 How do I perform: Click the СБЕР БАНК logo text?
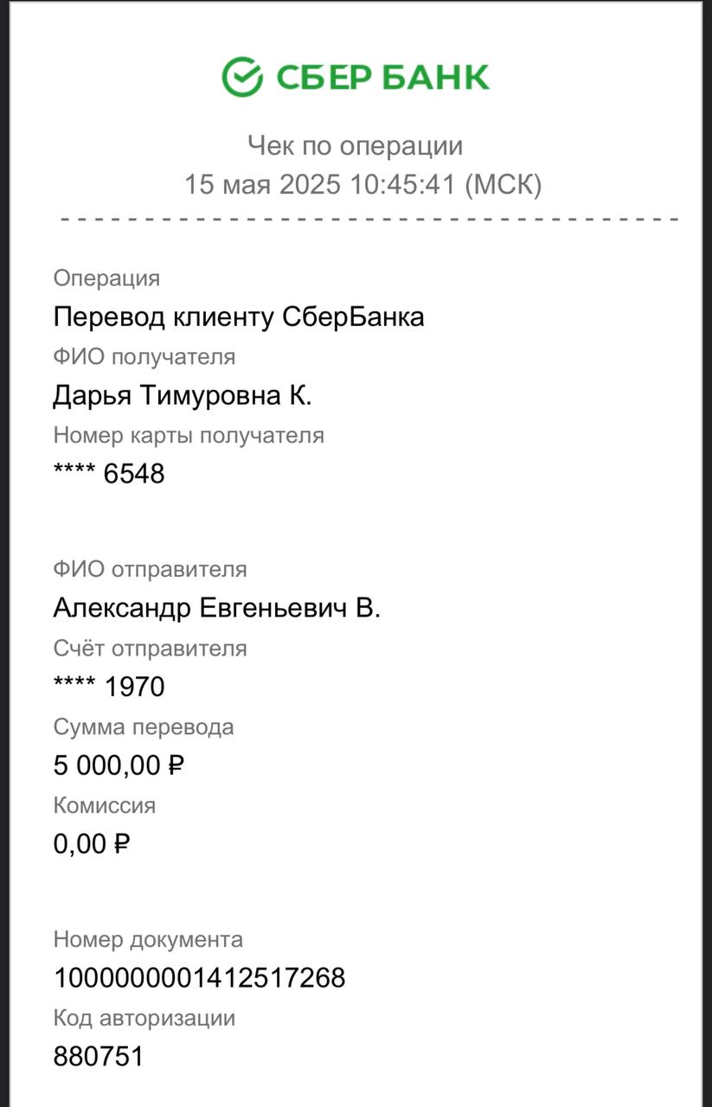coord(382,78)
